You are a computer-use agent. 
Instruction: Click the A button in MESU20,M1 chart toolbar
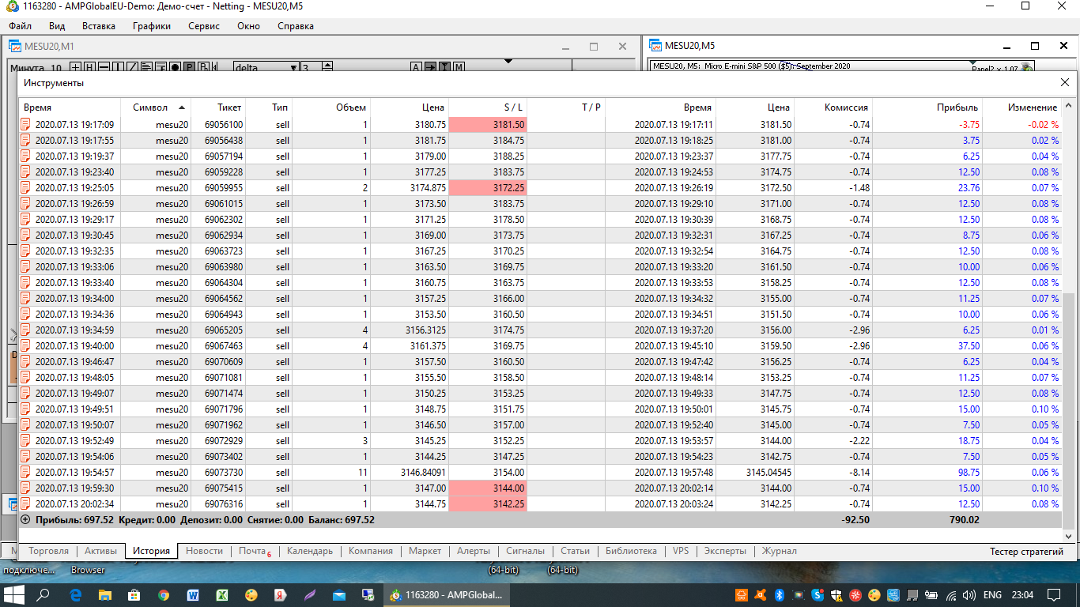(x=416, y=67)
